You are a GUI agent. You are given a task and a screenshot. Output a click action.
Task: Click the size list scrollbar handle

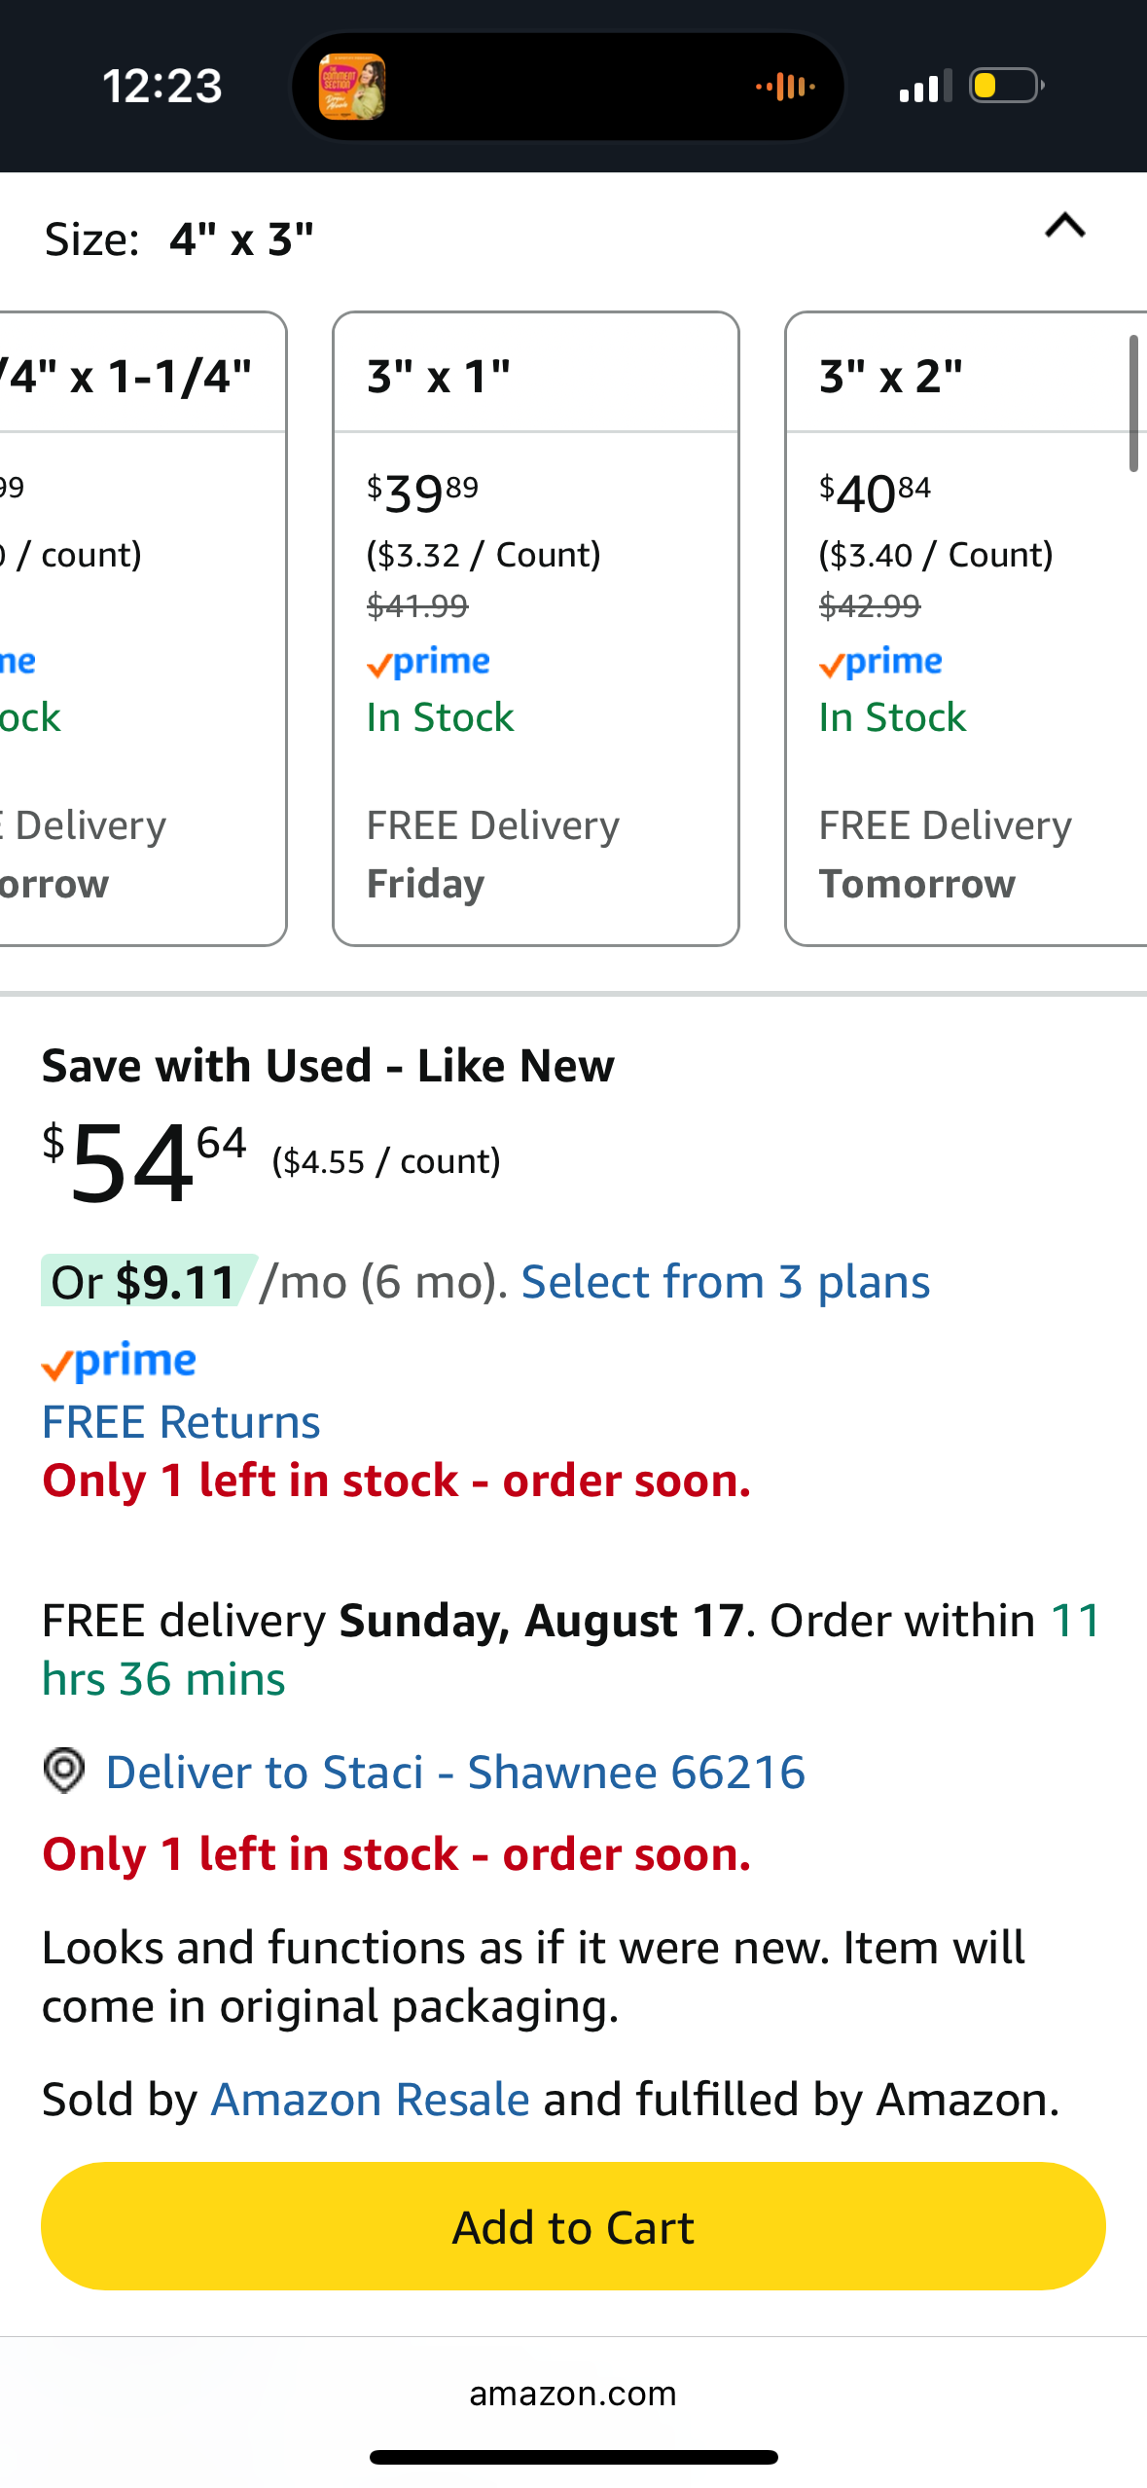tap(1133, 403)
